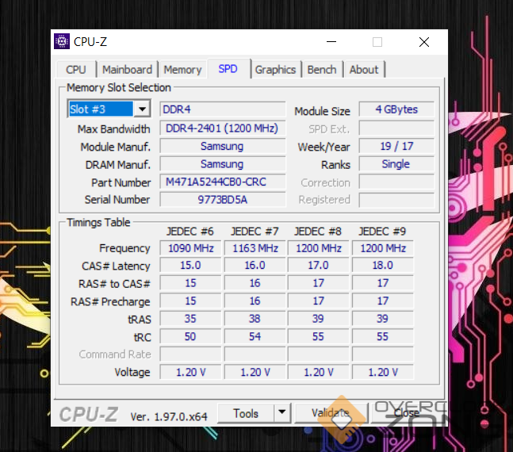The height and width of the screenshot is (452, 513).
Task: Click the maximize window button
Action: [377, 42]
